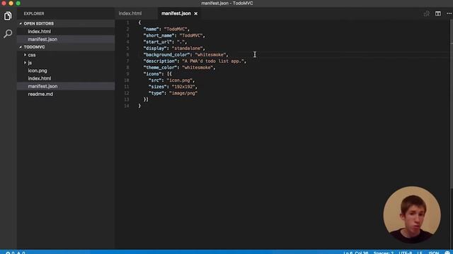Click the "icons" key on line 9
The image size is (453, 254).
click(153, 73)
